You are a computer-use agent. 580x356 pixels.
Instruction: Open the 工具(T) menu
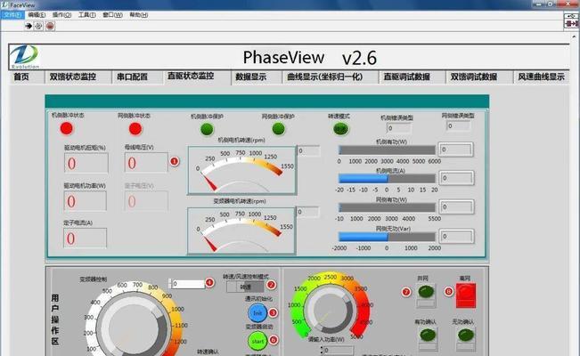pyautogui.click(x=86, y=15)
